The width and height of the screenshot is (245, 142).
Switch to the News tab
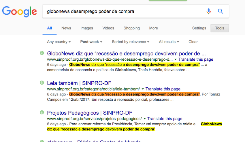pos(66,28)
